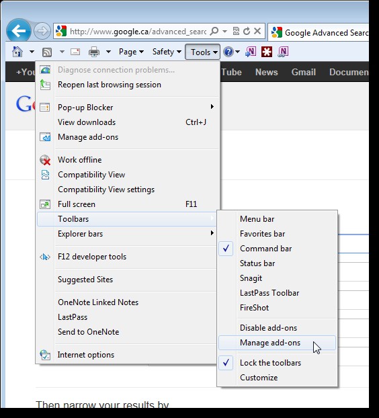379x418 pixels.
Task: Choose View downloads menu item
Action: tap(128, 122)
